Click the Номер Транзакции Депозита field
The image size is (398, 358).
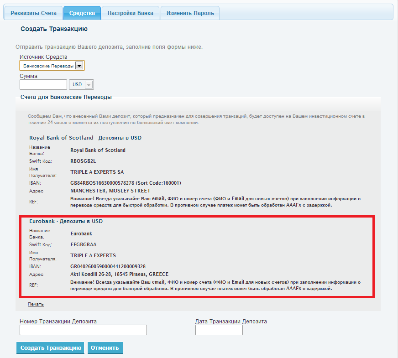pyautogui.click(x=83, y=330)
